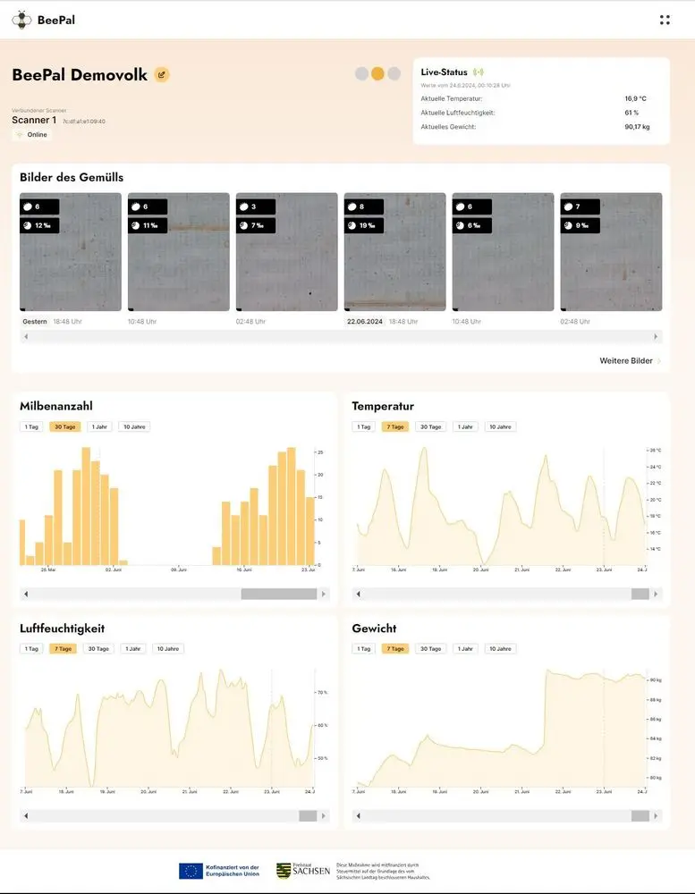Click the live signal icon in Live-Status

[x=479, y=72]
